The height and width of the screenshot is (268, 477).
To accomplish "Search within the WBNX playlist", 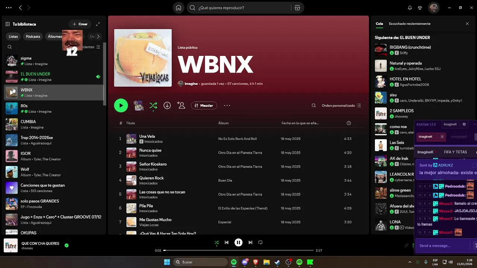I will 314,106.
